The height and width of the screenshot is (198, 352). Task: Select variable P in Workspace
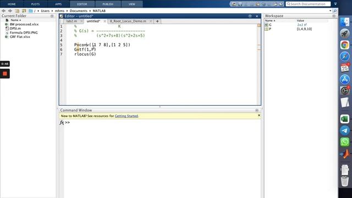click(x=270, y=29)
